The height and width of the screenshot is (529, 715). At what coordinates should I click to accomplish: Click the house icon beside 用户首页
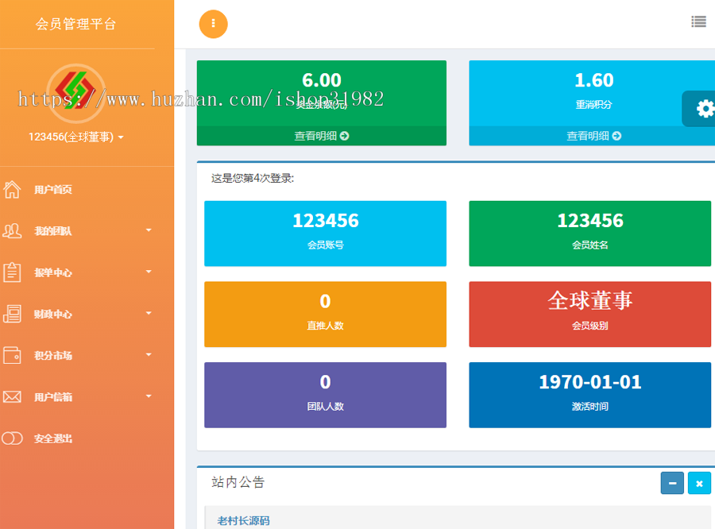coord(12,190)
